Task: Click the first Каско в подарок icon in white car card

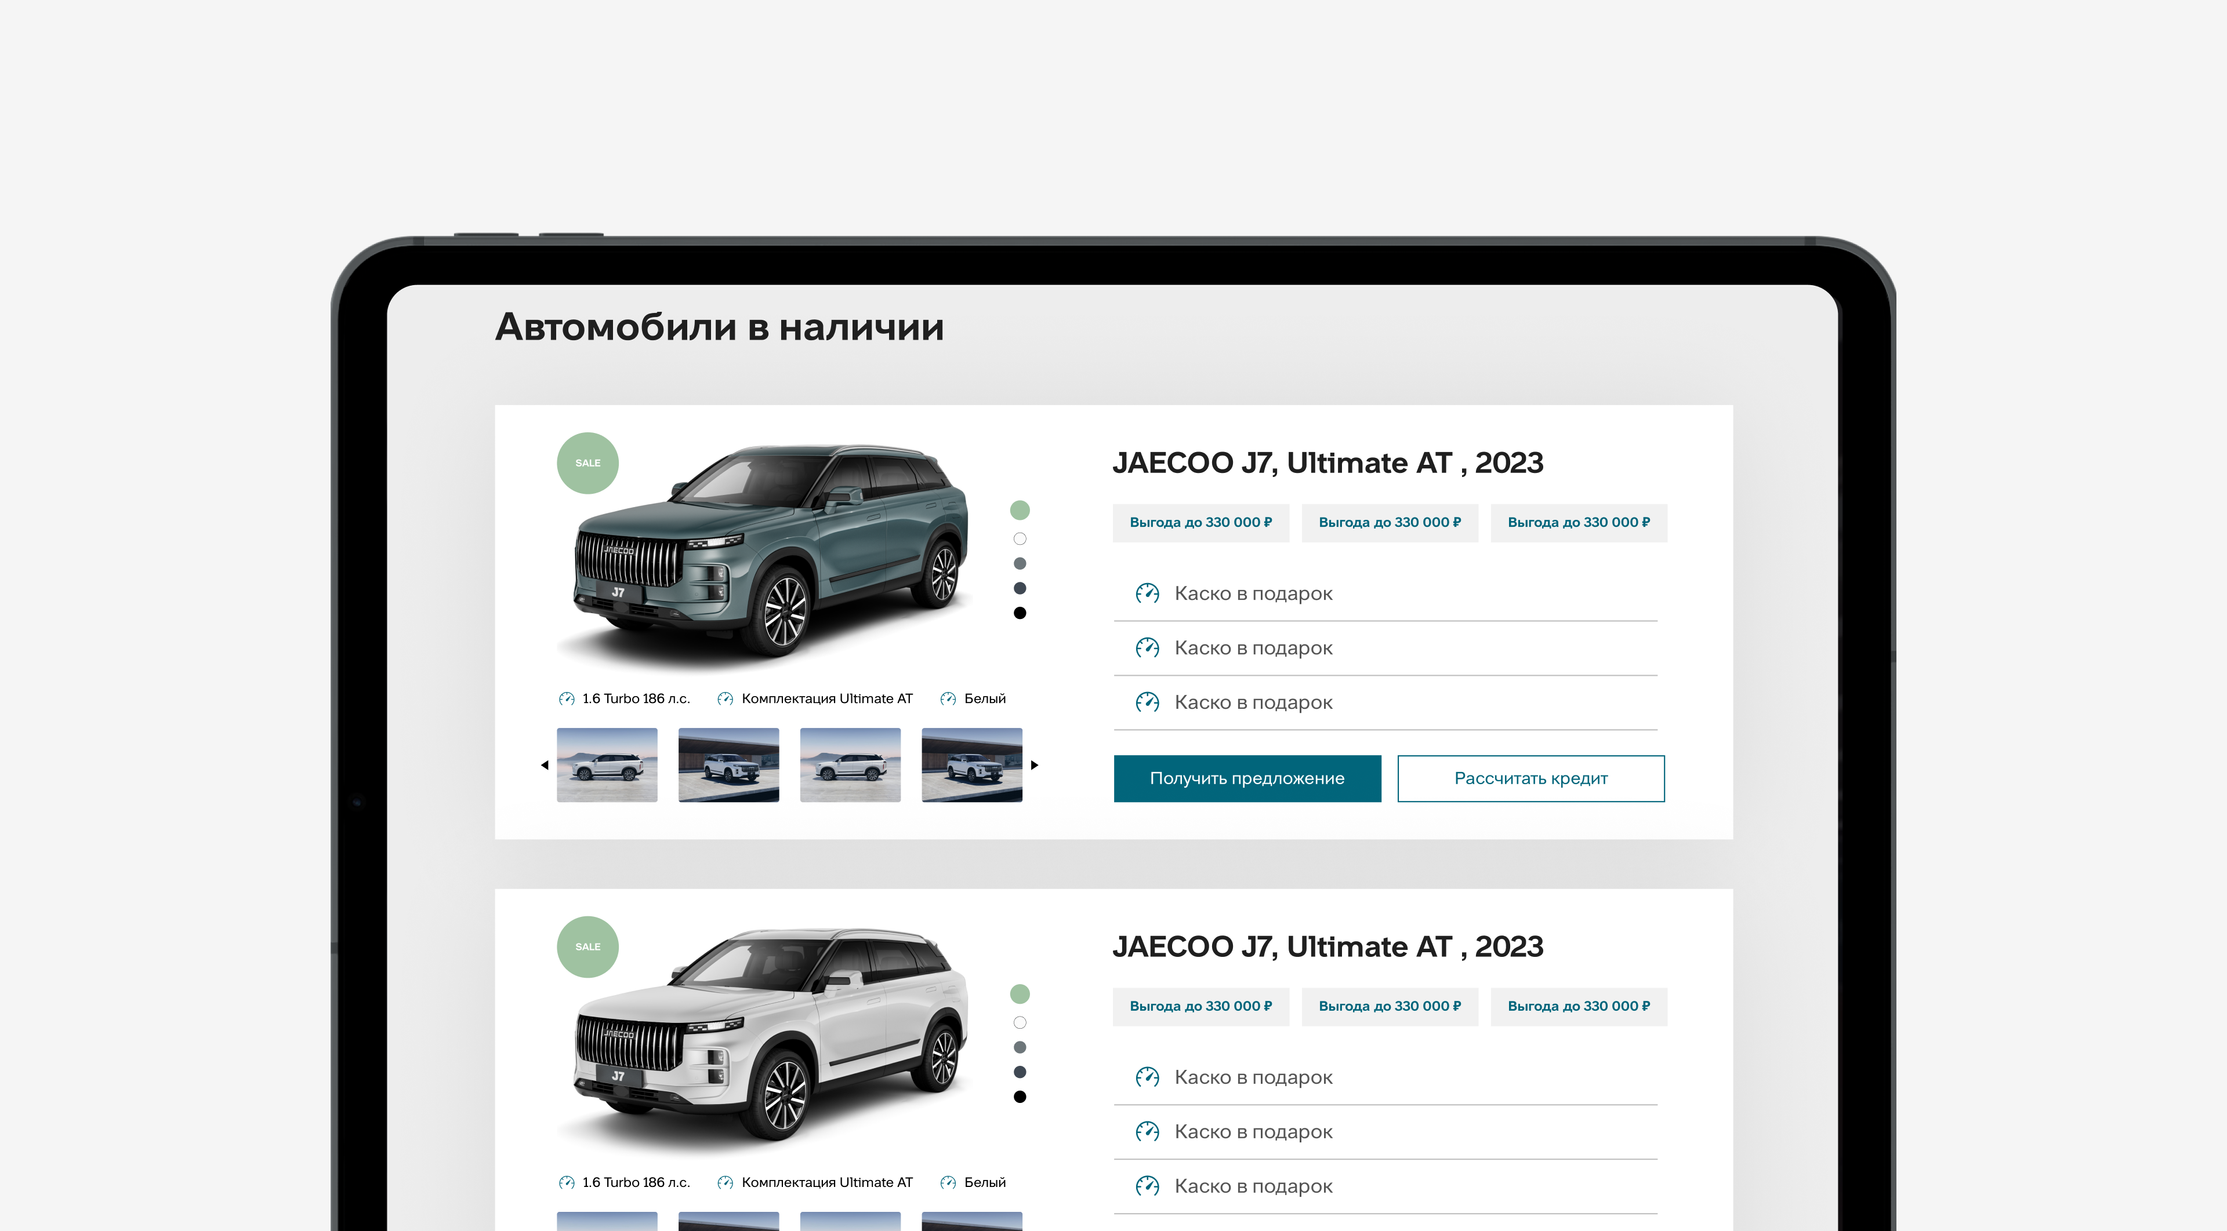Action: 1147,1077
